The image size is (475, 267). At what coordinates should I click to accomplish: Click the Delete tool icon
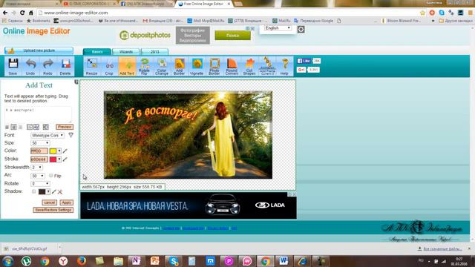[x=65, y=66]
